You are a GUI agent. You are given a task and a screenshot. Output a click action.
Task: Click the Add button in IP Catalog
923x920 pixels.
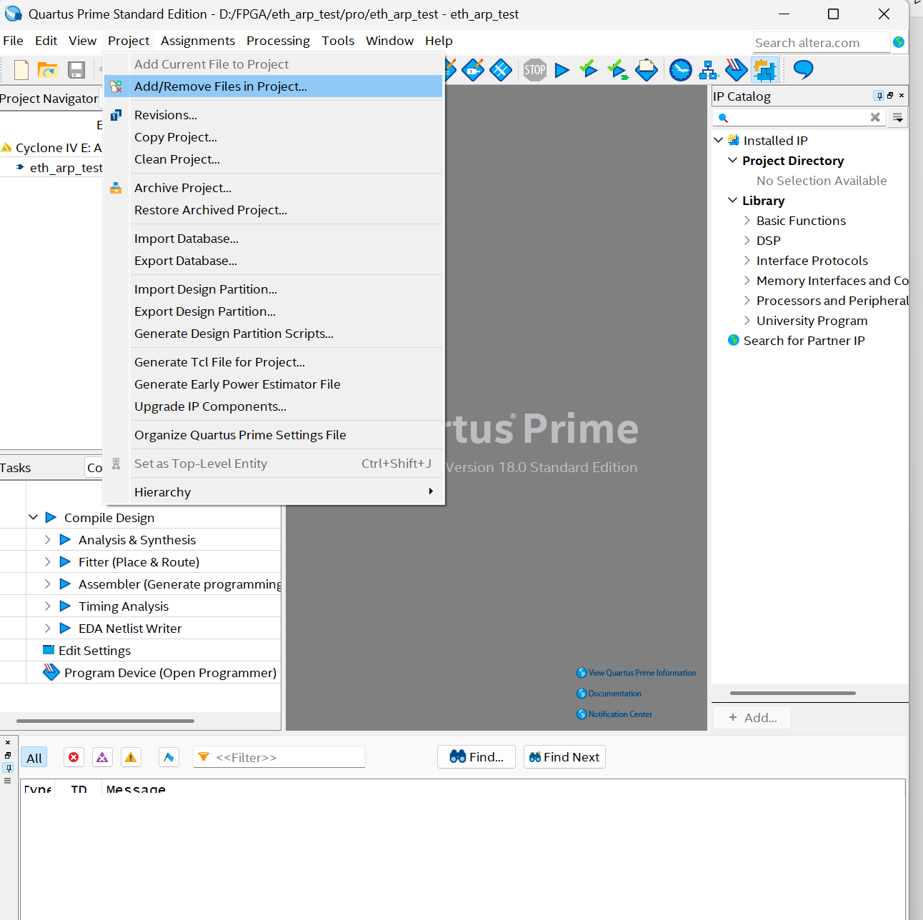click(752, 718)
